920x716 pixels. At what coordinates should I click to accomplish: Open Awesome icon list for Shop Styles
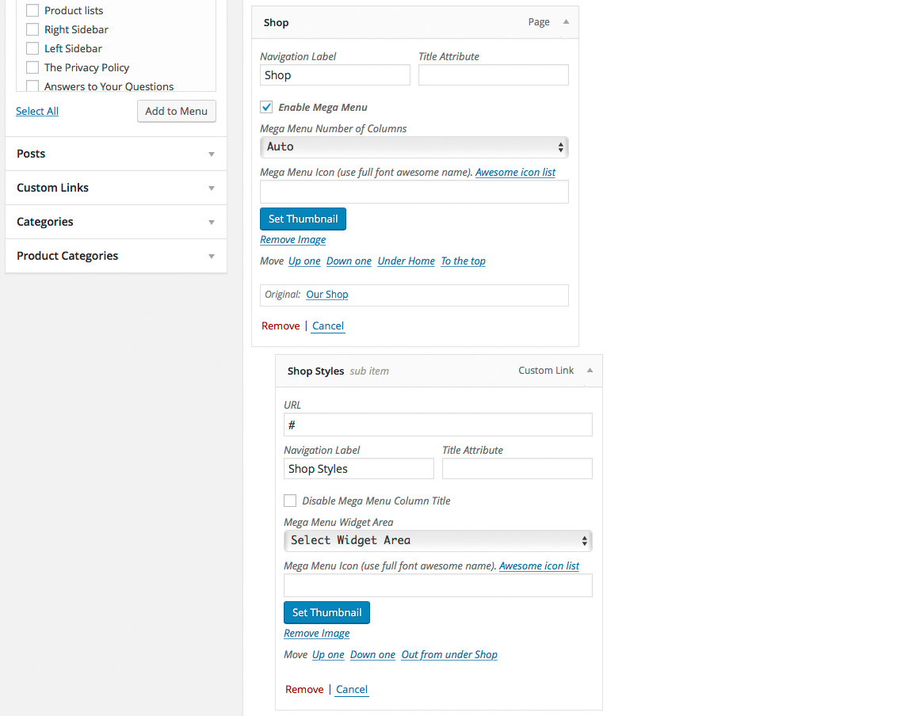coord(539,566)
